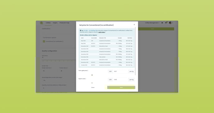The width and height of the screenshot is (214, 113).
Task: Click the minus icon below Export costs
Action: point(92,83)
